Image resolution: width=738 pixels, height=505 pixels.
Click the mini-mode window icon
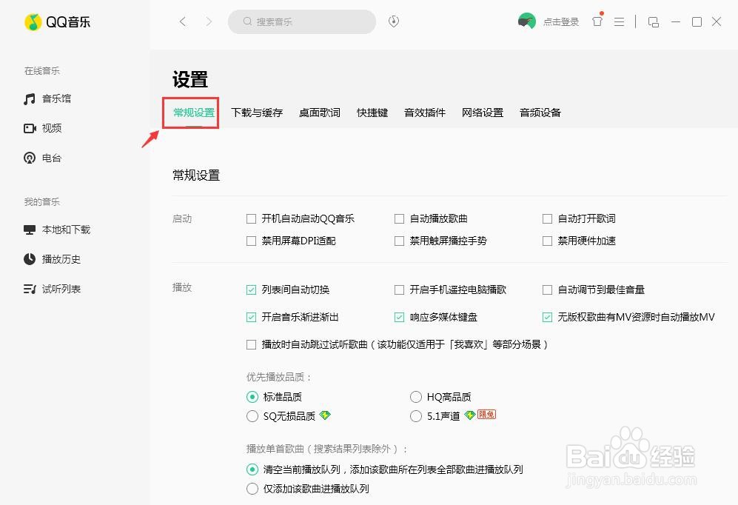coord(653,23)
